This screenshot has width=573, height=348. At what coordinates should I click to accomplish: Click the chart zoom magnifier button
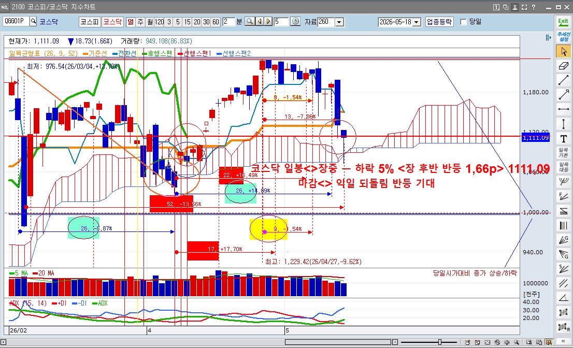(x=250, y=22)
